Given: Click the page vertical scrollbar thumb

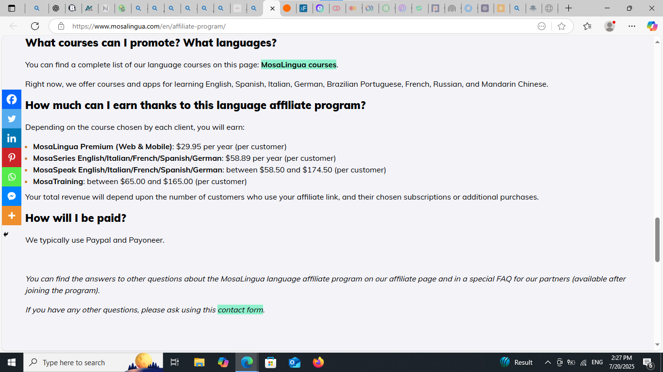Looking at the screenshot, I should click(x=658, y=240).
